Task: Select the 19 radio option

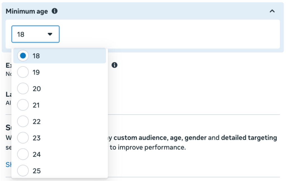Action: tap(23, 72)
